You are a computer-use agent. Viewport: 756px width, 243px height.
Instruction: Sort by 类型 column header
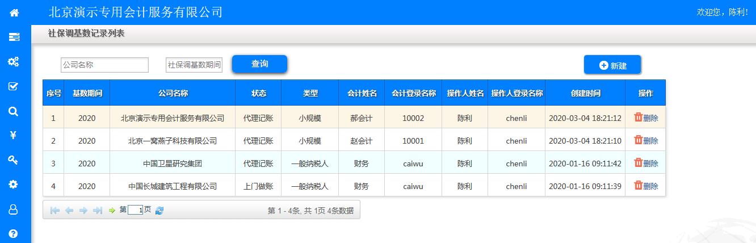pos(310,93)
